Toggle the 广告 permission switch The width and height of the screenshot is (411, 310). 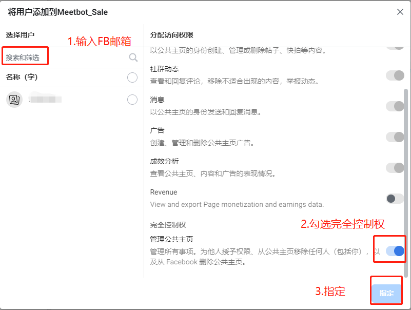coord(395,137)
